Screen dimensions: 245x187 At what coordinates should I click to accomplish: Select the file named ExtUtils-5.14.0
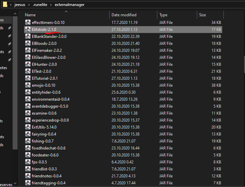44,127
